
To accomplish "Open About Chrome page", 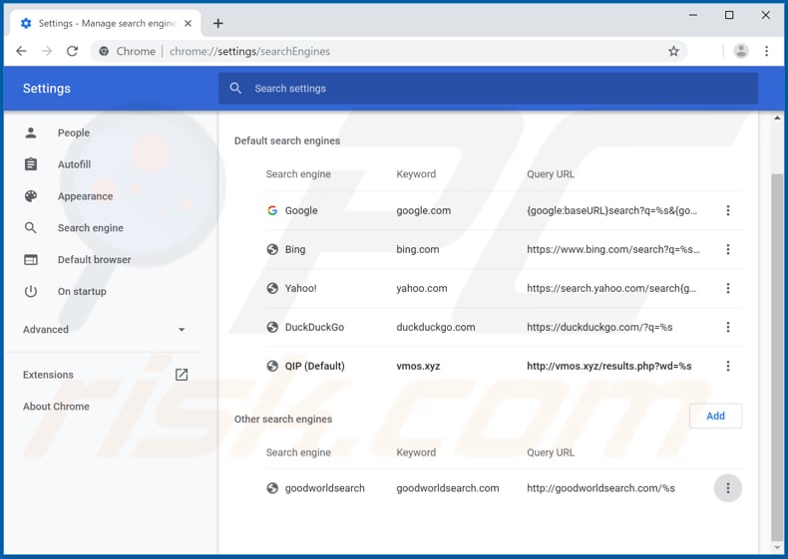I will point(56,407).
